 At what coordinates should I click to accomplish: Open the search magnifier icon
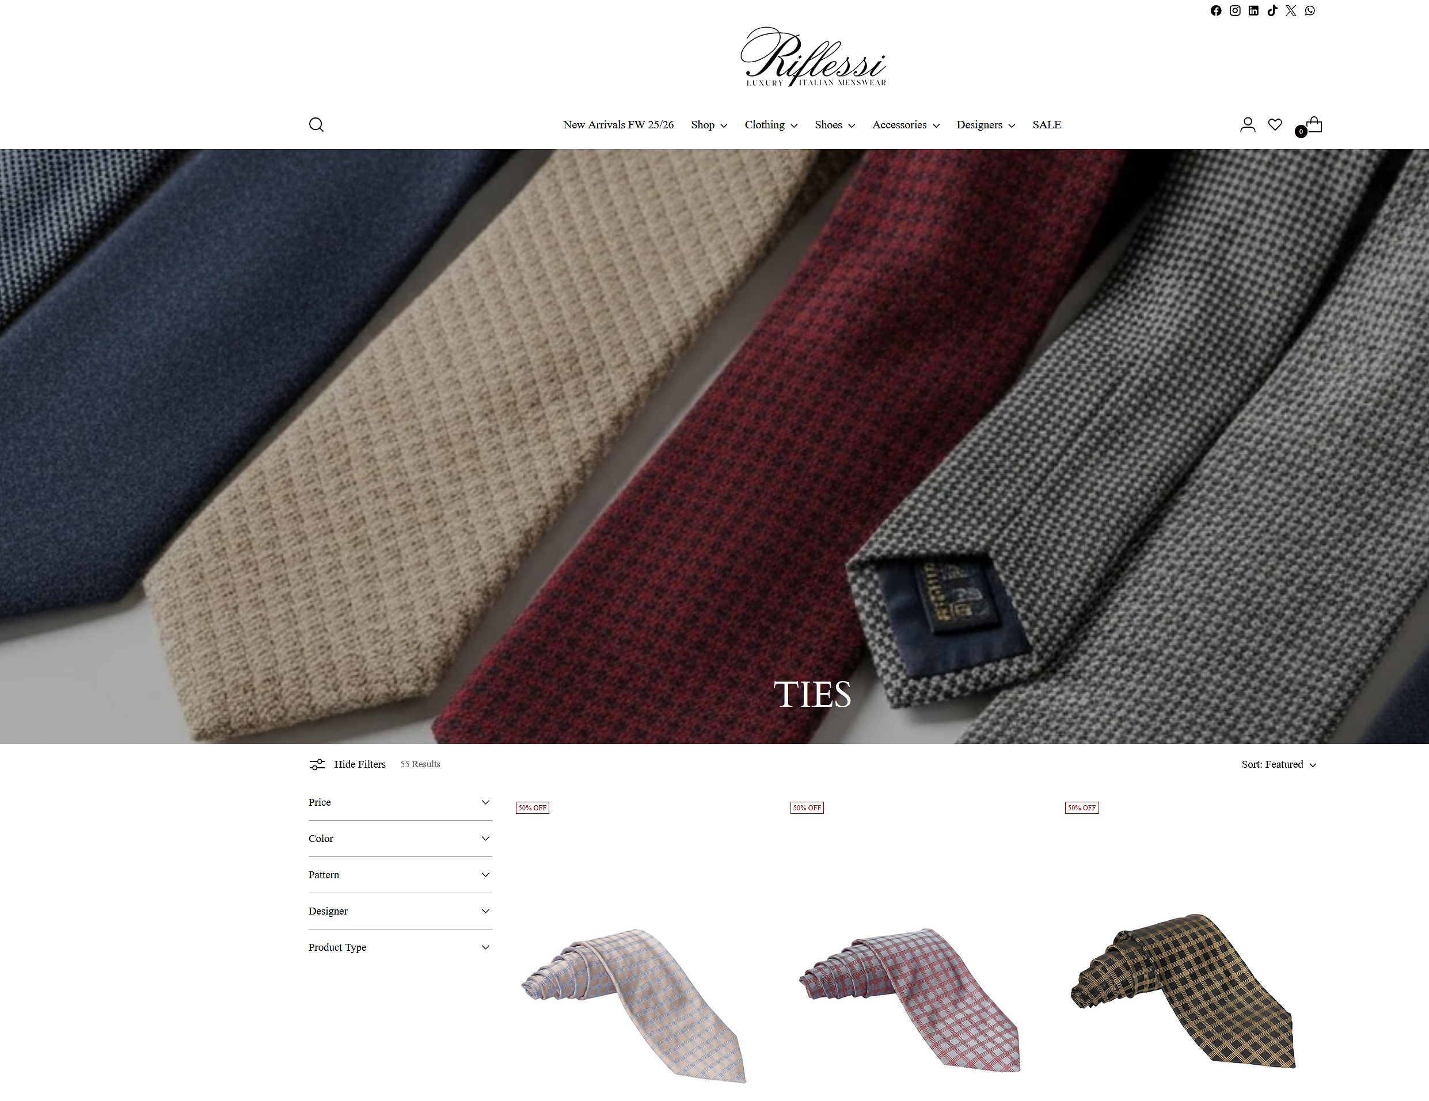click(x=316, y=124)
